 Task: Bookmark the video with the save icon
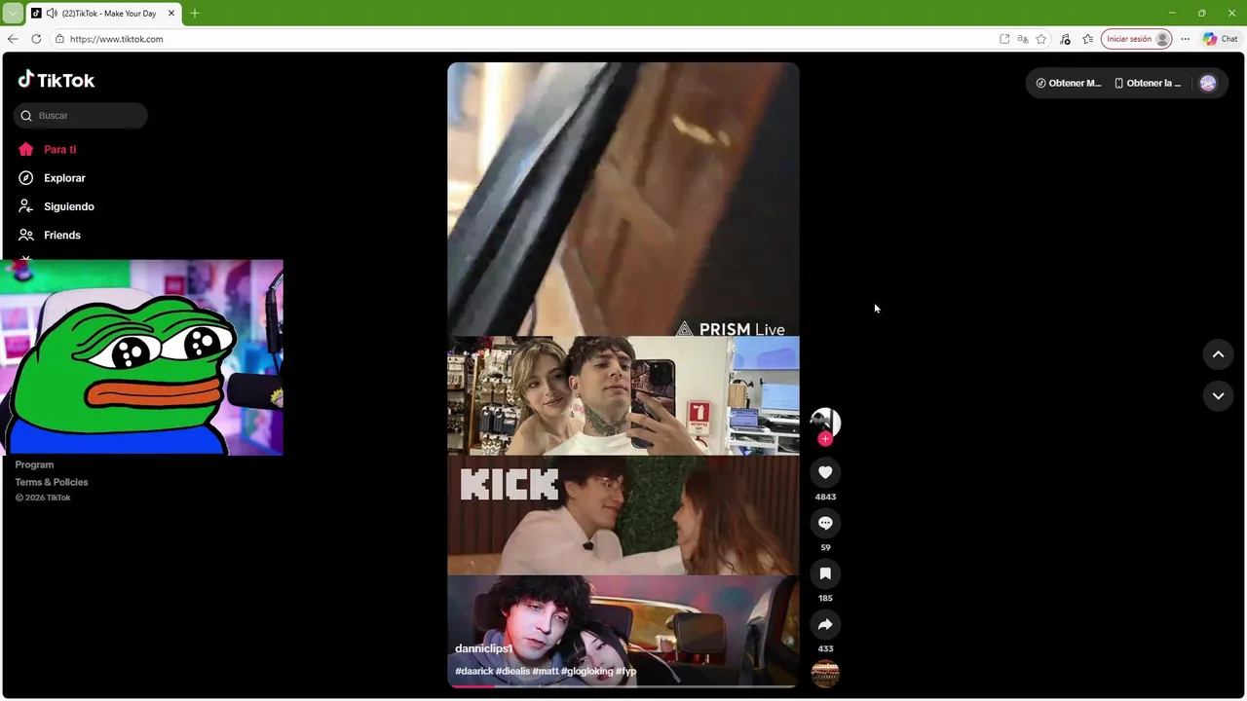coord(825,573)
